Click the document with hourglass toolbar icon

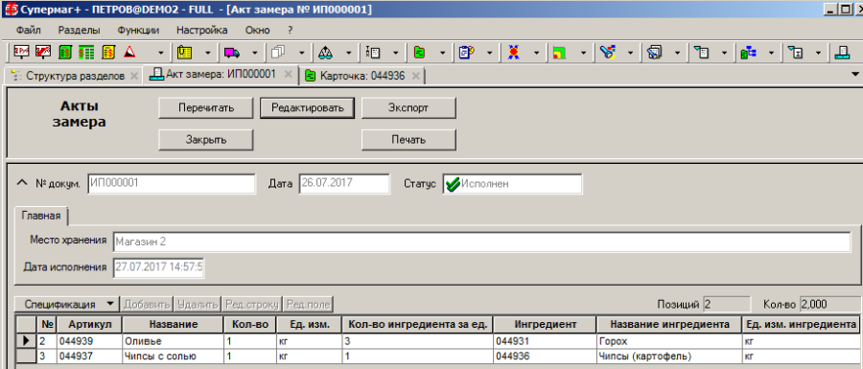795,53
